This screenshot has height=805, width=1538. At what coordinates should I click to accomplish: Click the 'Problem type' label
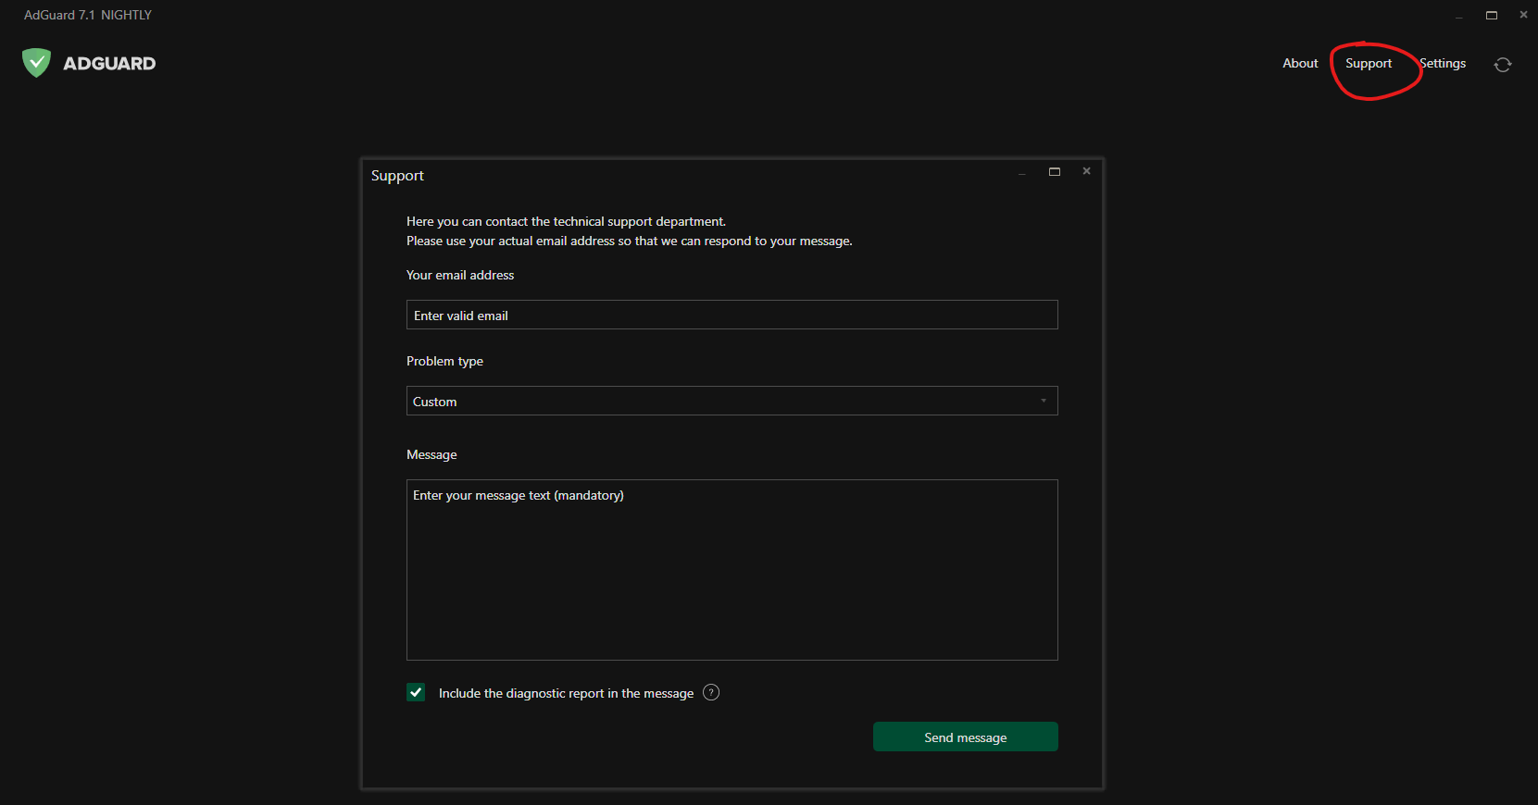coord(444,361)
